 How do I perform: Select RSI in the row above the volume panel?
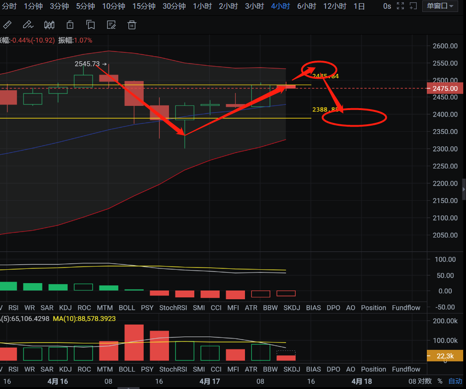coord(13,308)
